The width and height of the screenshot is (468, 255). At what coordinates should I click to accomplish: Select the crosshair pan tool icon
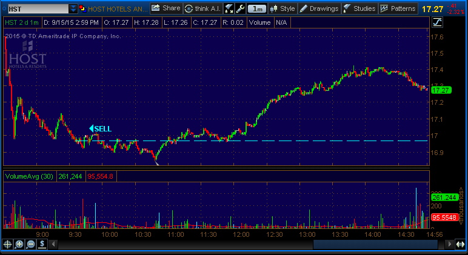pyautogui.click(x=7, y=245)
